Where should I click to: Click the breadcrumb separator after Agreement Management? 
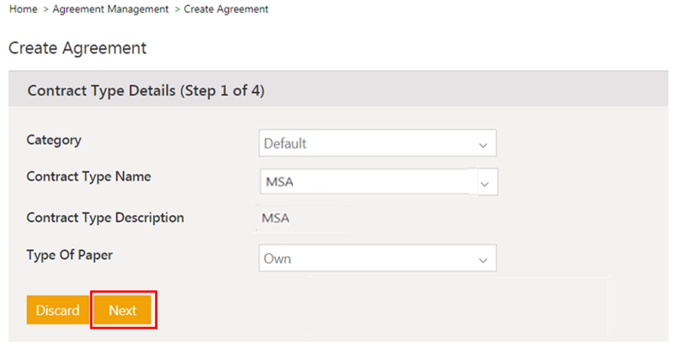[177, 9]
